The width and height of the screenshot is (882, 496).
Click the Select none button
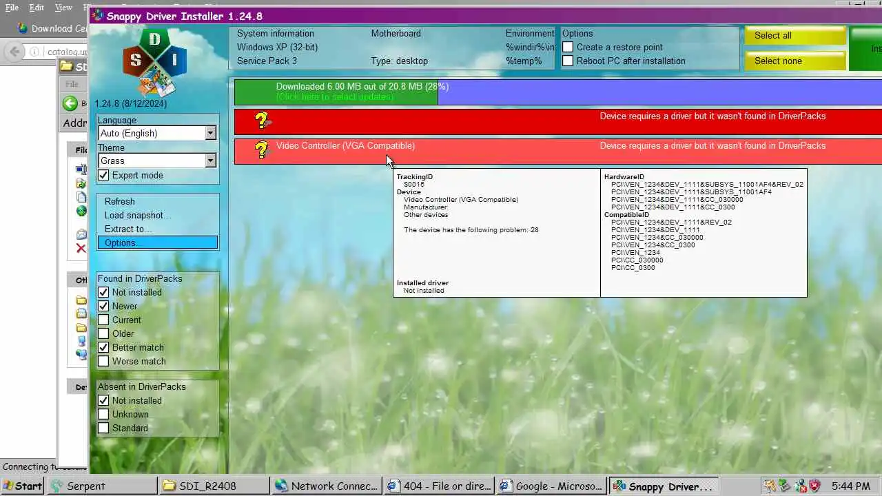795,61
